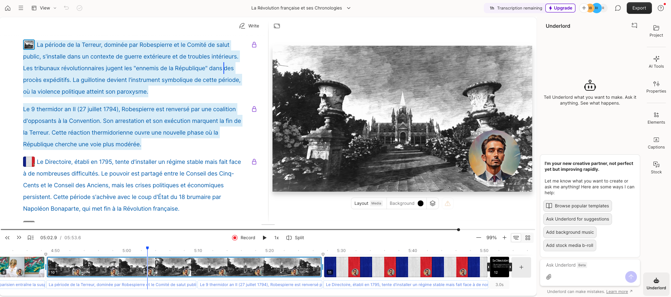The width and height of the screenshot is (671, 297).
Task: Go to the home screen
Action: [8, 8]
